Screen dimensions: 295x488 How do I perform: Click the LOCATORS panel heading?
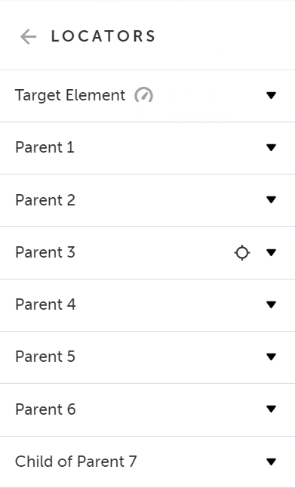103,36
